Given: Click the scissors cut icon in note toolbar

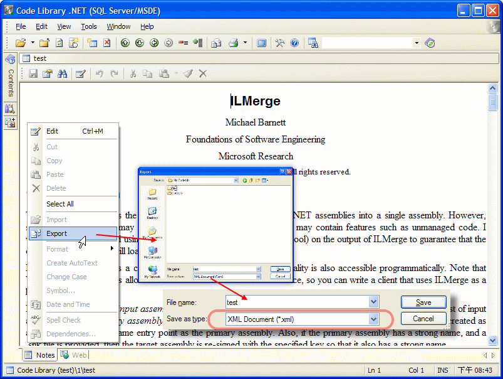Looking at the screenshot, I should 133,73.
